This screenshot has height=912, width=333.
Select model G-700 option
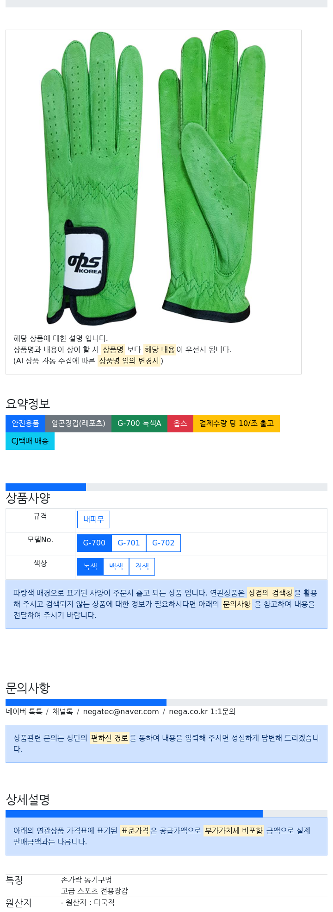pos(94,543)
